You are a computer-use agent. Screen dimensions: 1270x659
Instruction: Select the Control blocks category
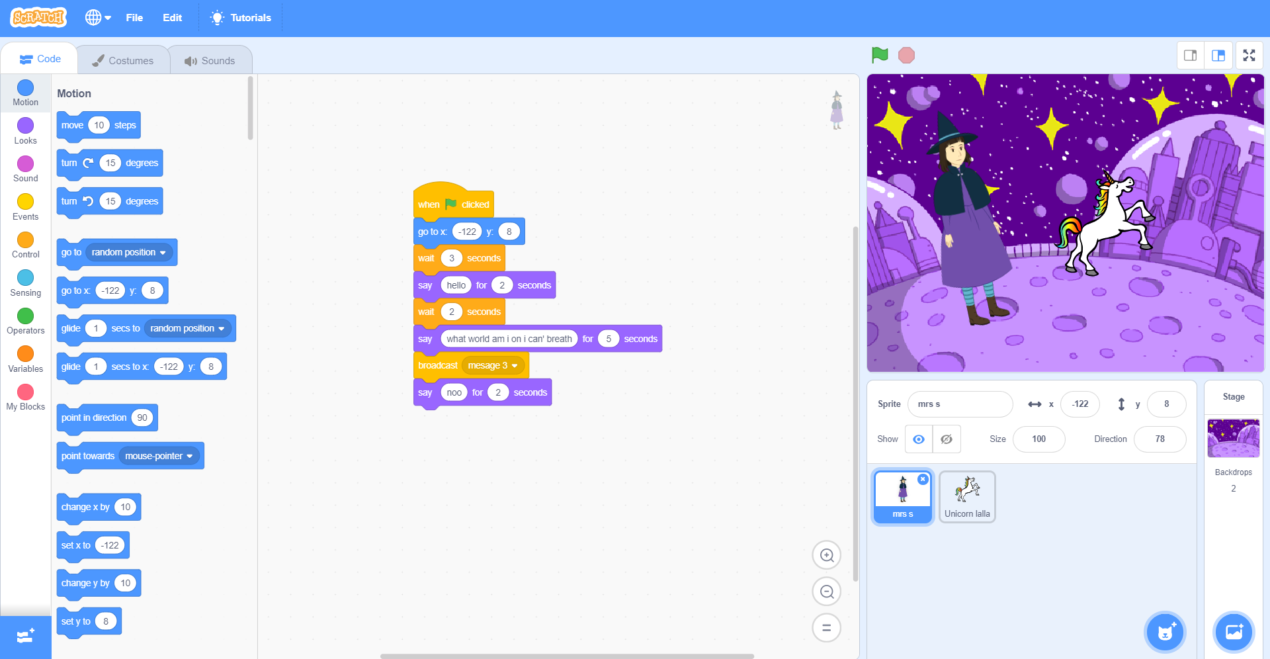pos(25,245)
